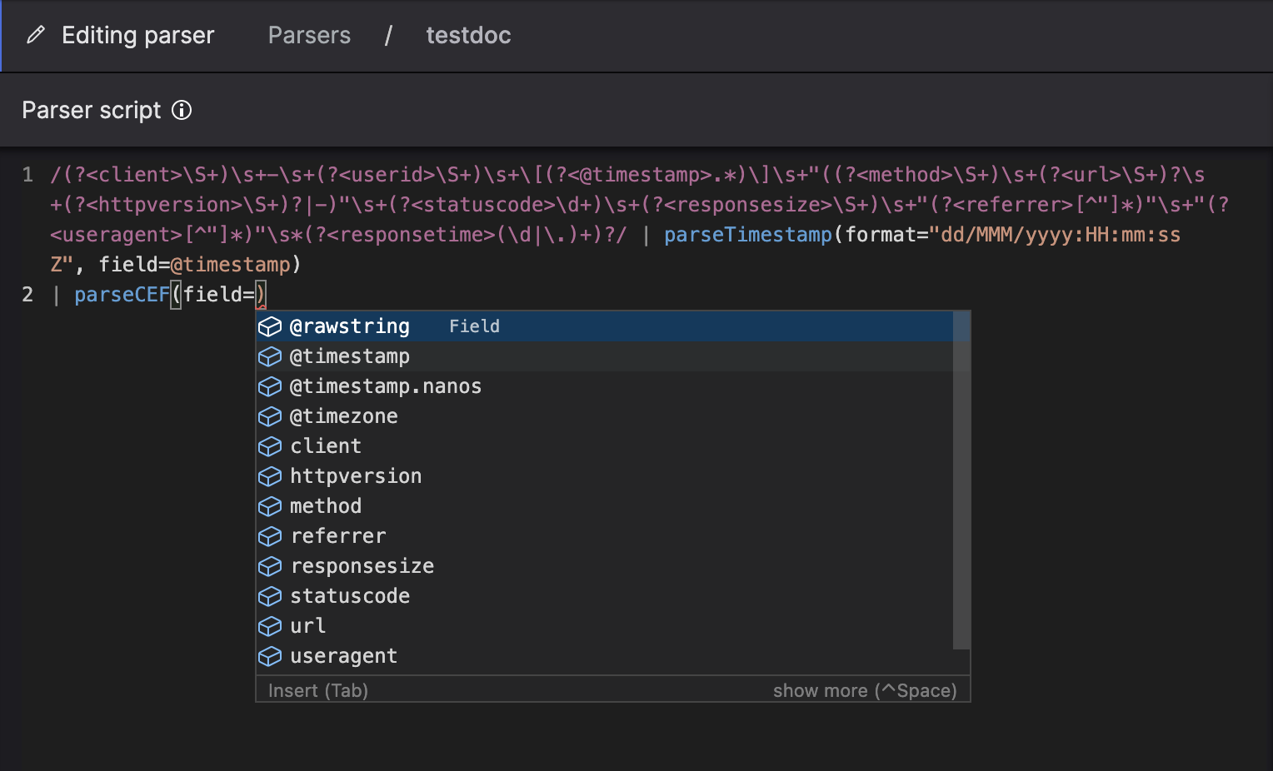This screenshot has width=1273, height=771.
Task: Open the Parser script info icon
Action: tap(182, 110)
